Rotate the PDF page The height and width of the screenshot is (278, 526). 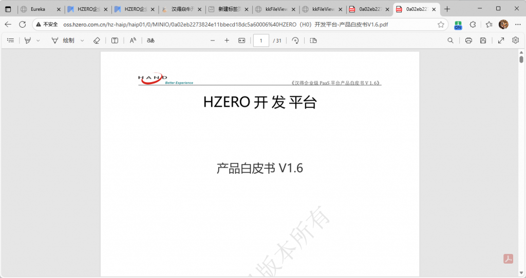click(x=295, y=41)
